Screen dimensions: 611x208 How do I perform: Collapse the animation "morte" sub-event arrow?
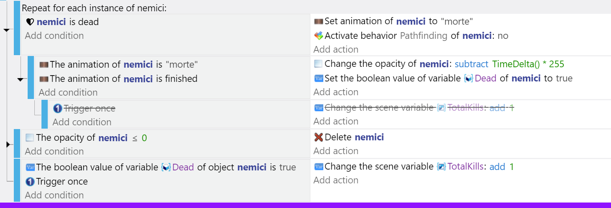click(20, 79)
